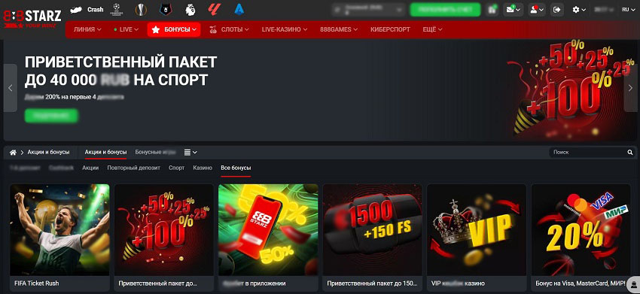Click the Поиск search field
This screenshot has height=294, width=640.
[x=588, y=152]
